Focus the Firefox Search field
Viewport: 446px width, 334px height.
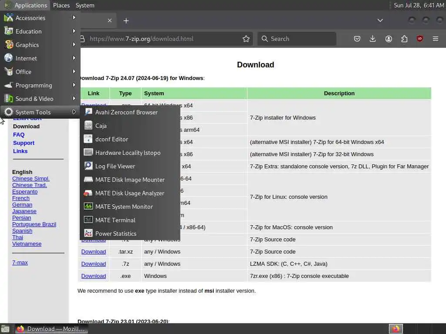pos(297,39)
